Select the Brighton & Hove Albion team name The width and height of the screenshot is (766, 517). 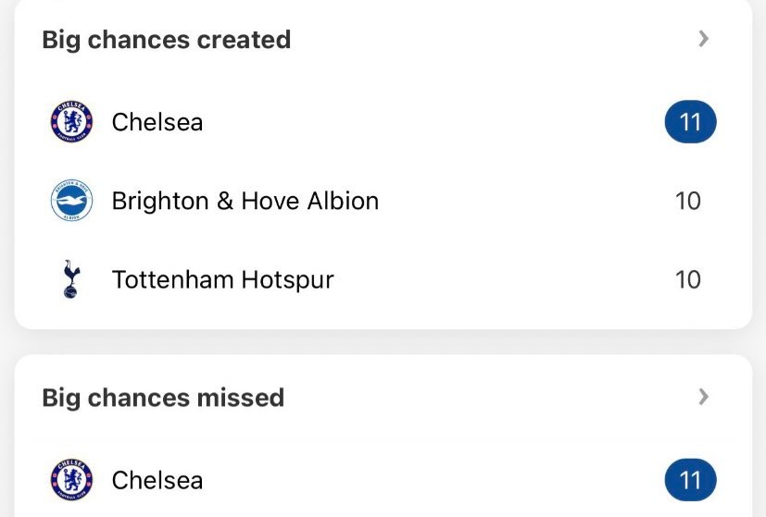245,201
